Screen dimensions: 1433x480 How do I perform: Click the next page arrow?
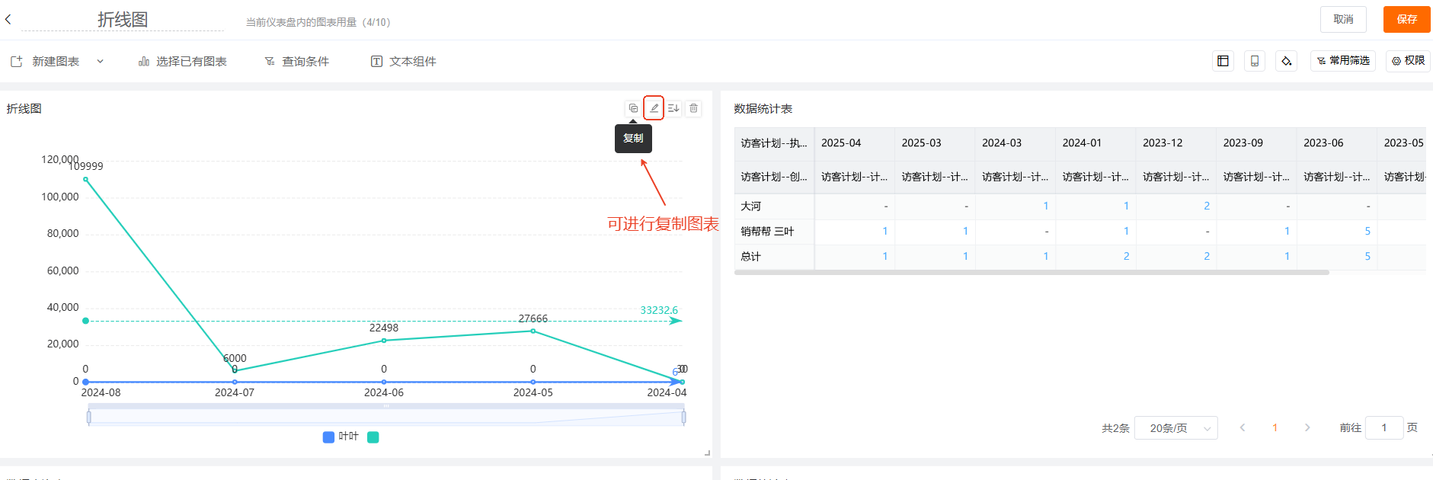(1307, 428)
